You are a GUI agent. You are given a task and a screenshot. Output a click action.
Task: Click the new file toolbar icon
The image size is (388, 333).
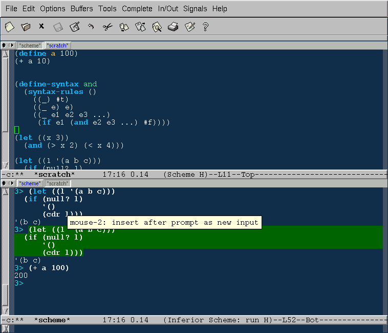(x=9, y=27)
